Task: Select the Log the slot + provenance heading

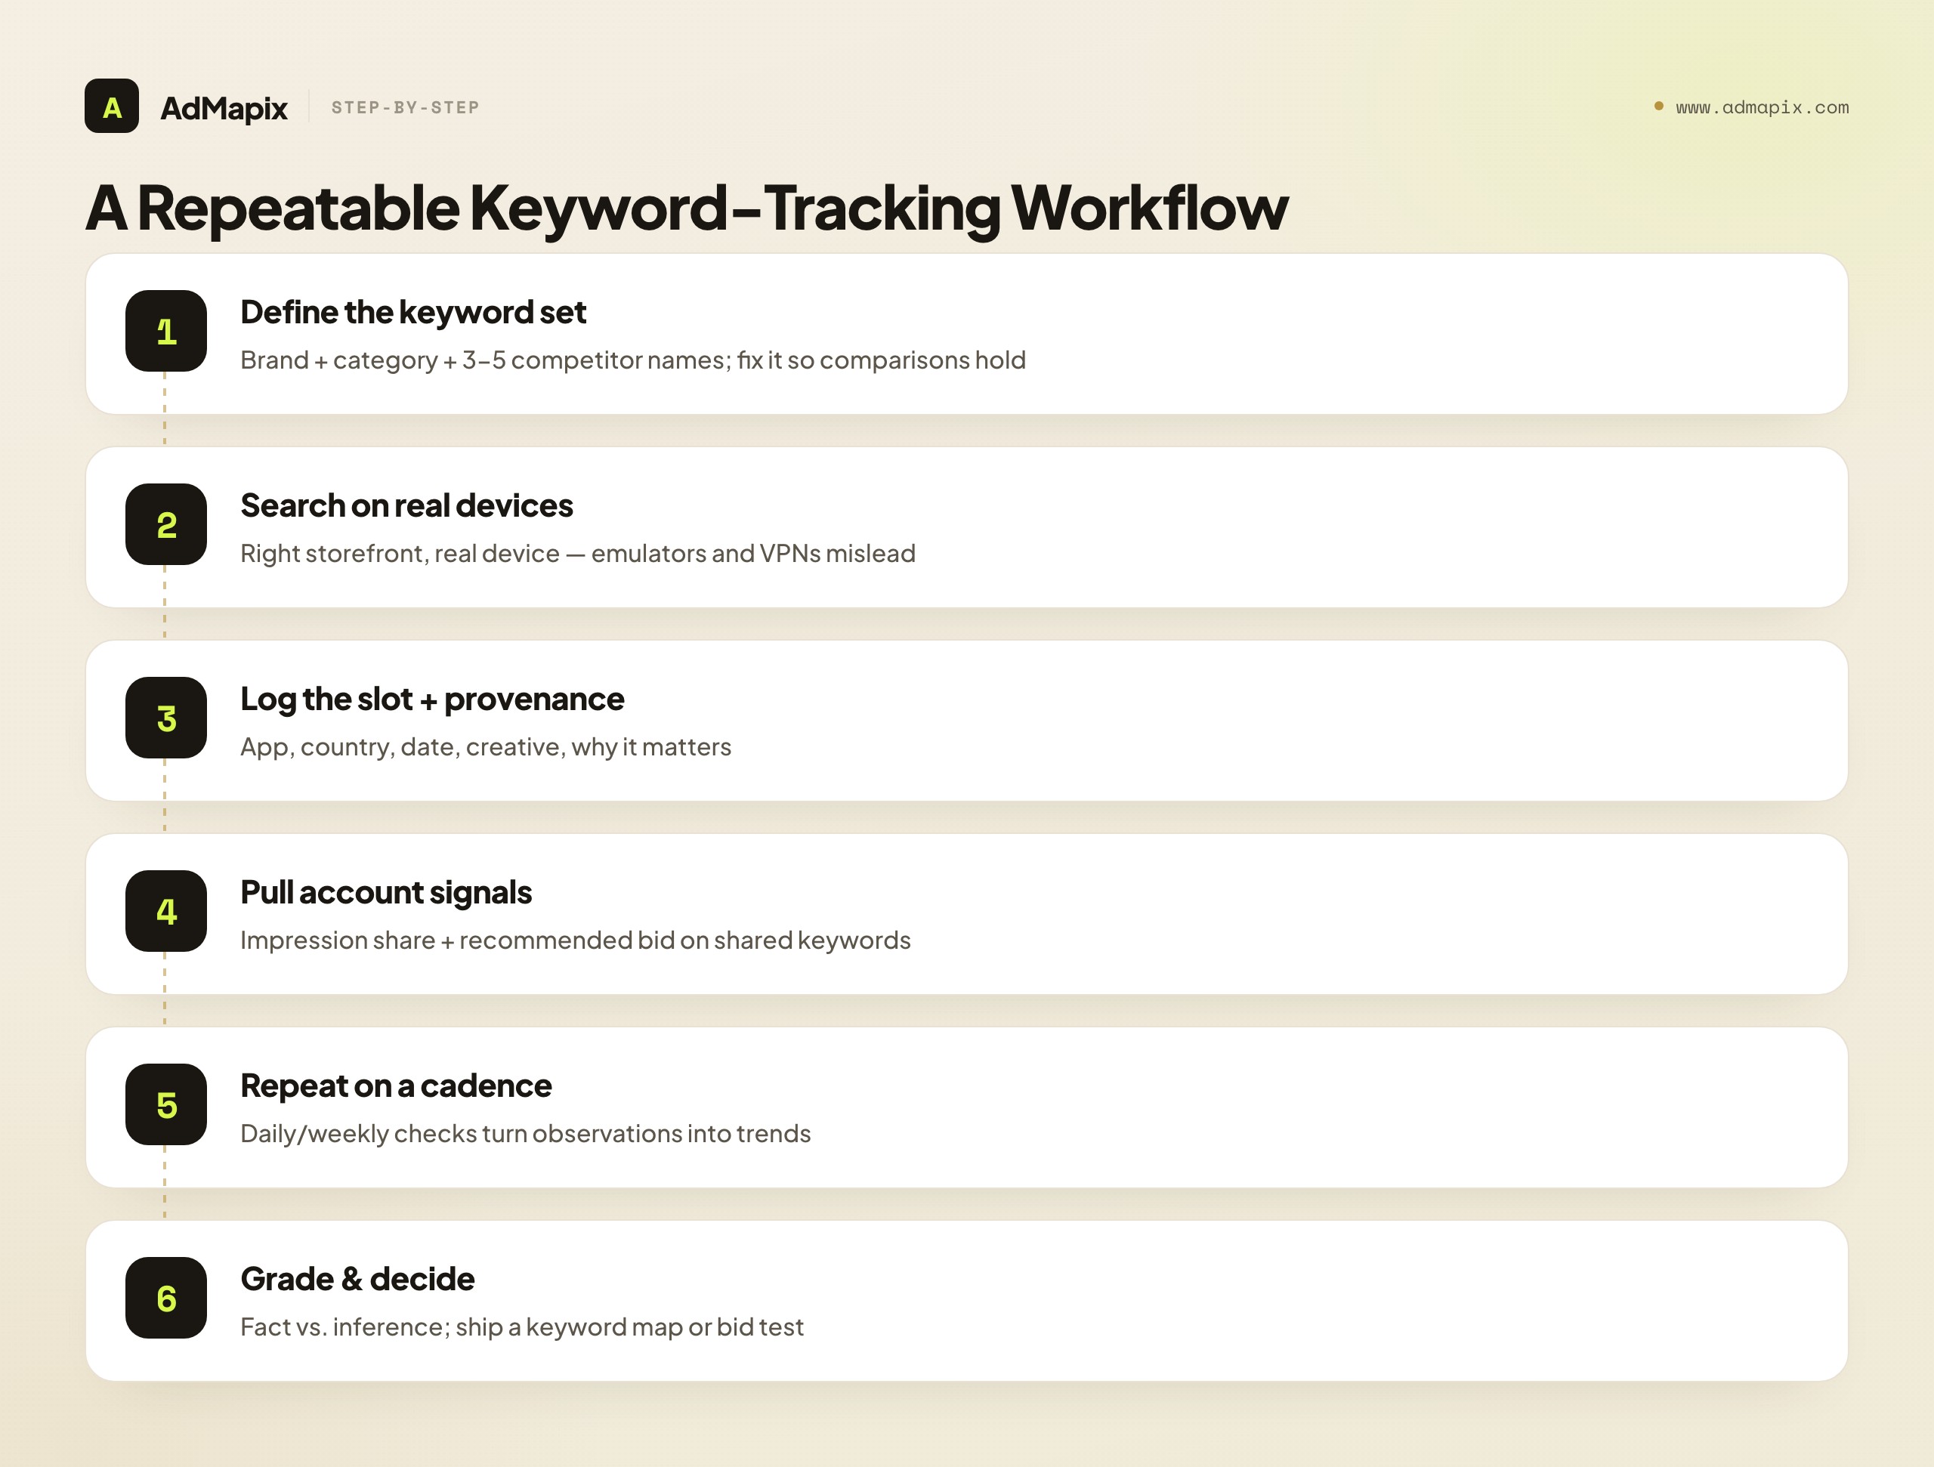Action: pyautogui.click(x=432, y=700)
